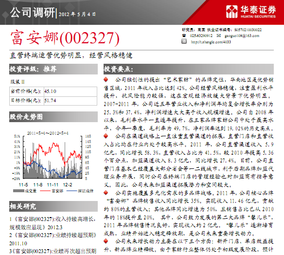Screen dimensions: 284x255
Task: Click the 公司调研 report header title
Action: point(32,13)
